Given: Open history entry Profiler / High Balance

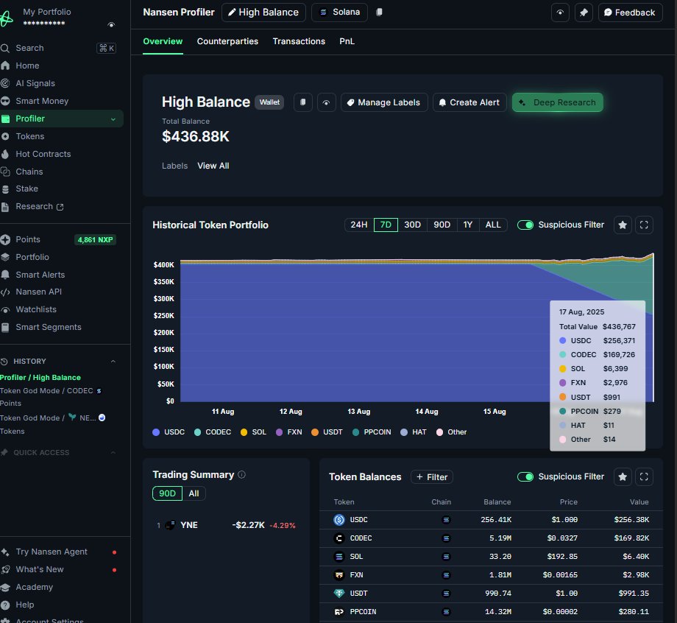Looking at the screenshot, I should [40, 378].
